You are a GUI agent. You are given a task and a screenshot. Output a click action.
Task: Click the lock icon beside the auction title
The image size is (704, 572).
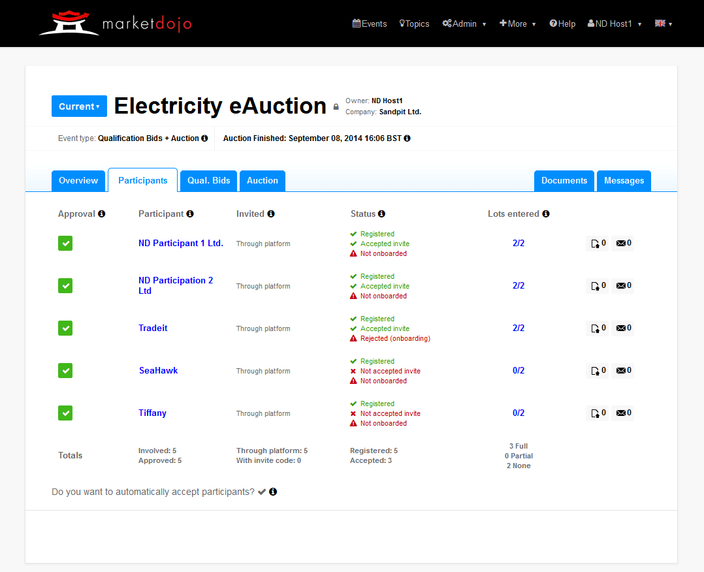[334, 106]
